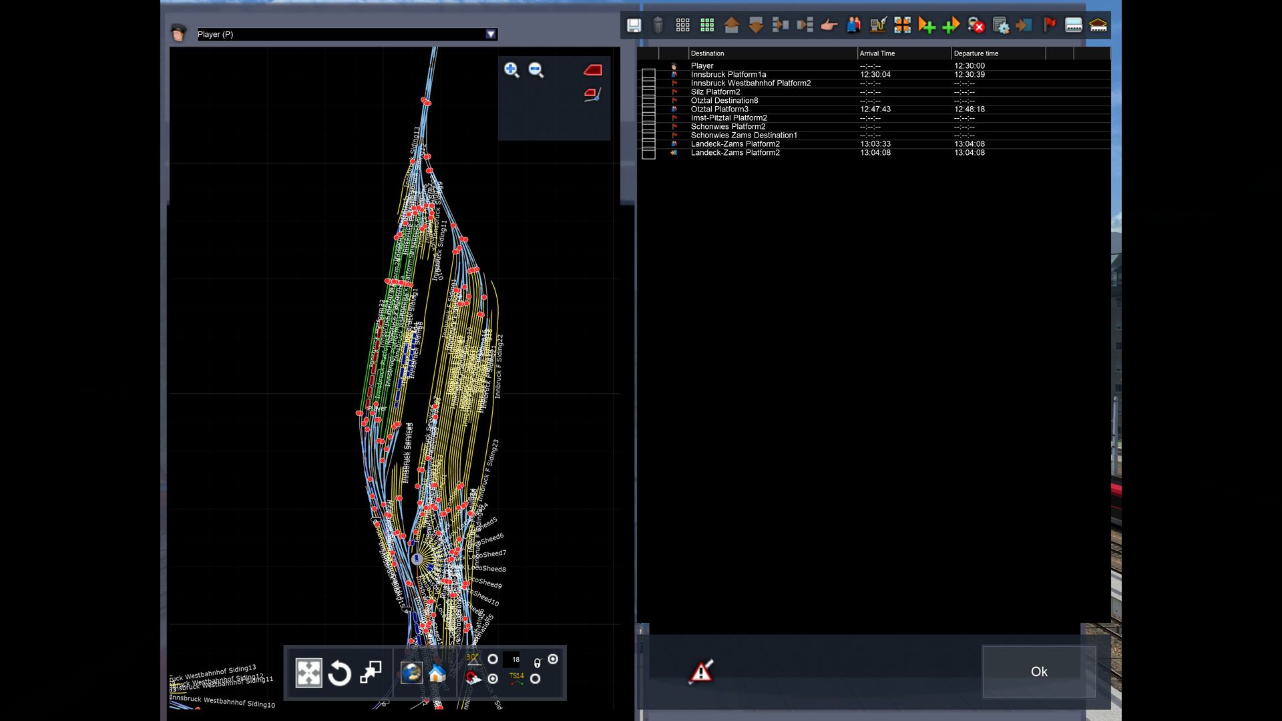This screenshot has height=721, width=1282.
Task: Toggle the TS14 track option radio
Action: point(535,679)
